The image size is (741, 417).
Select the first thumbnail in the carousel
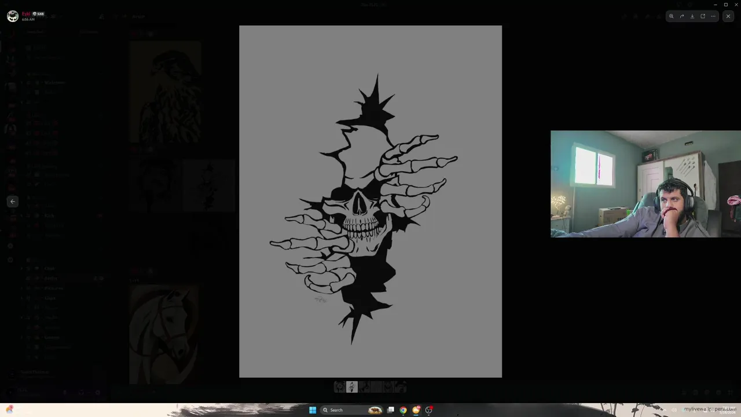pos(340,387)
